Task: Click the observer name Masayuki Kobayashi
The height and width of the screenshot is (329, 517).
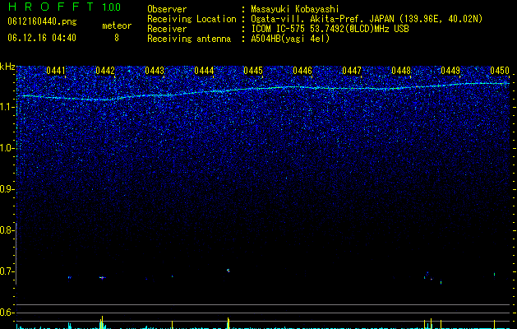Action: click(x=295, y=9)
